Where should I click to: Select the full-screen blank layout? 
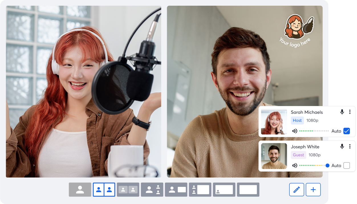[x=248, y=190]
